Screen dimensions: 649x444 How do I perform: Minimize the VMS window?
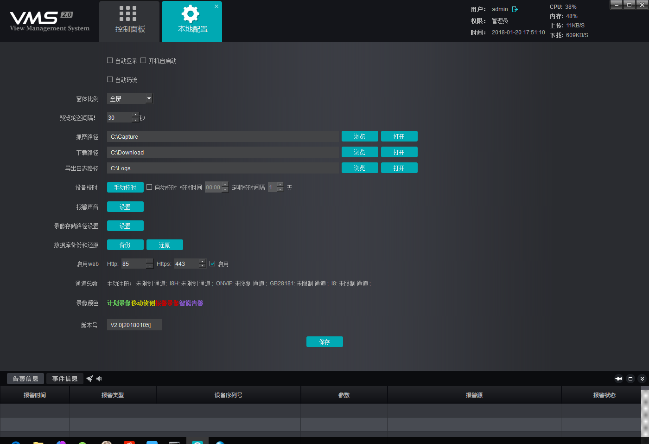(616, 5)
